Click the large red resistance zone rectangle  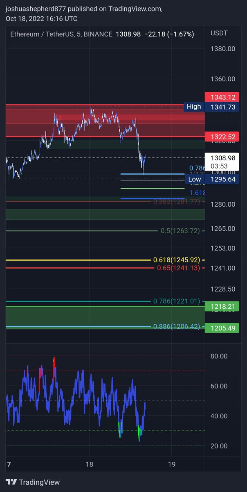pos(105,121)
